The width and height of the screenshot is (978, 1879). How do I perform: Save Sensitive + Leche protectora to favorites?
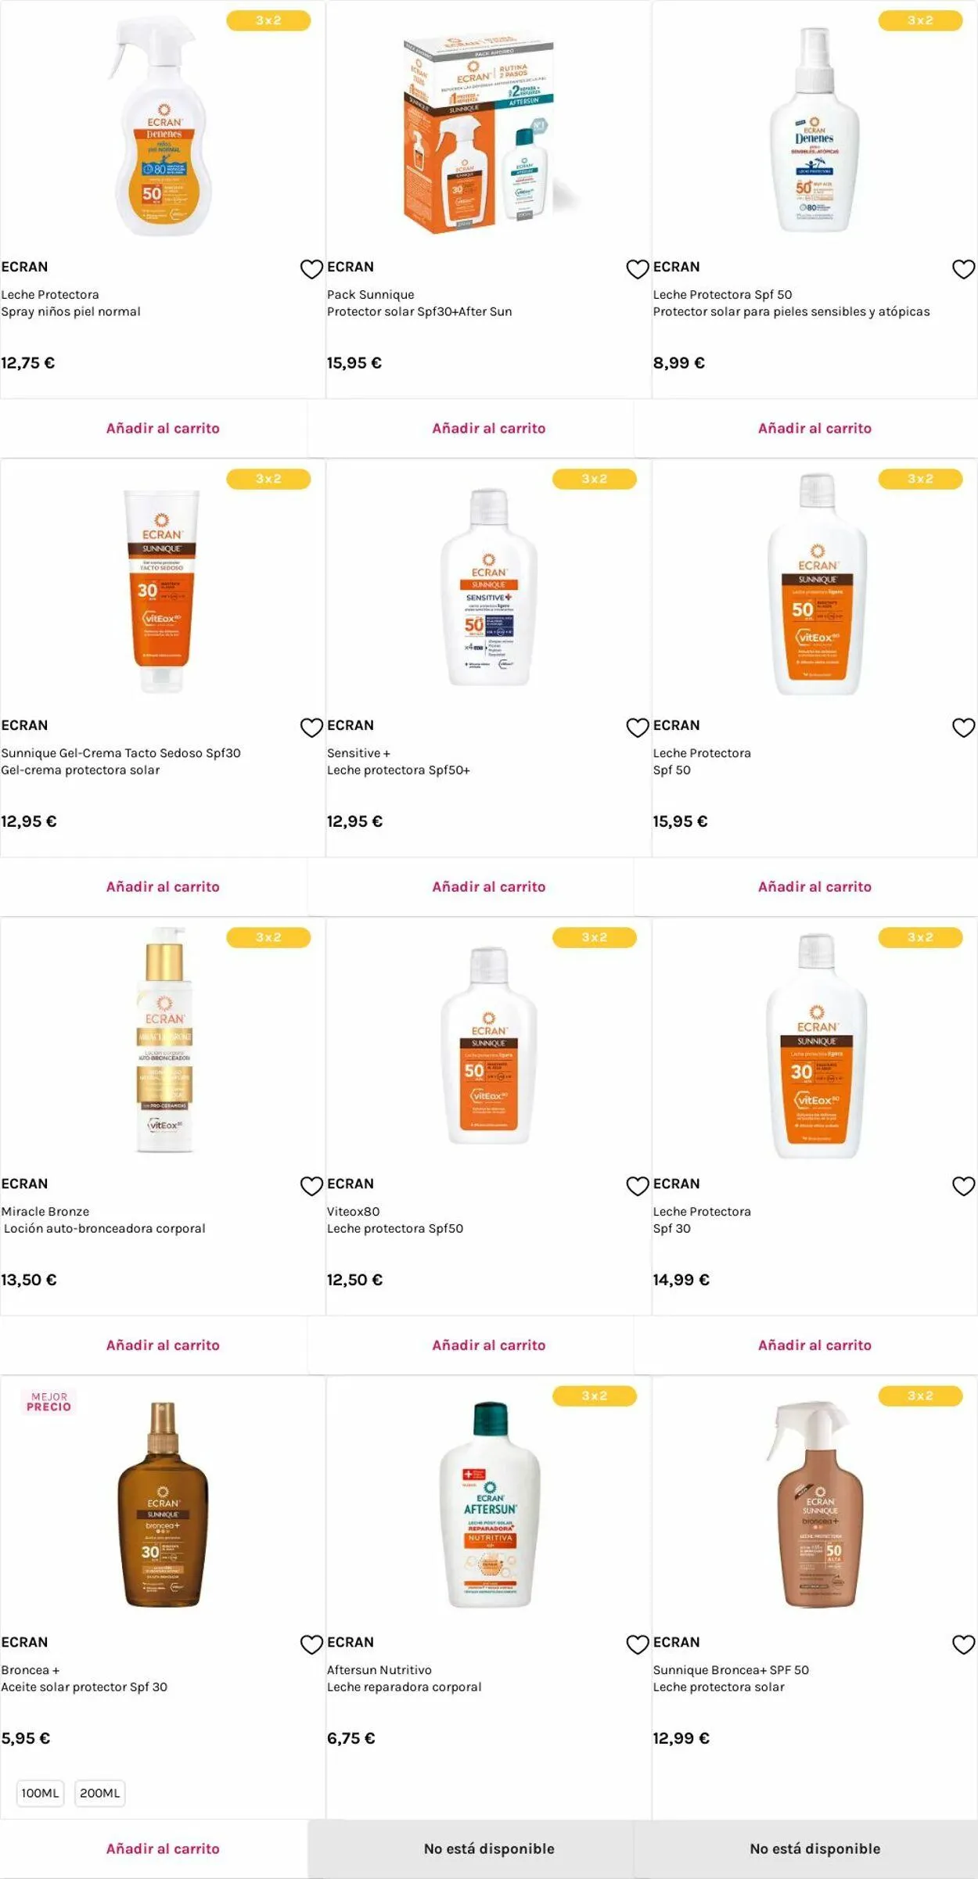point(638,728)
